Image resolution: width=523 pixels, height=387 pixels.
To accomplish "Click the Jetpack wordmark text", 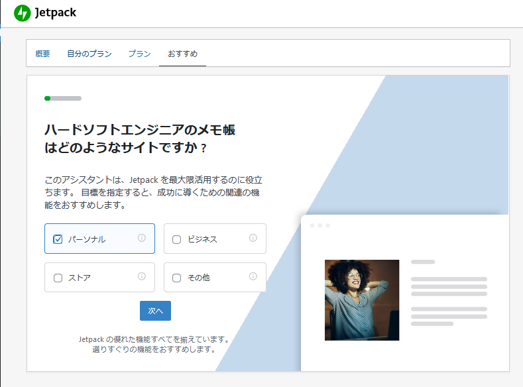I will point(56,13).
